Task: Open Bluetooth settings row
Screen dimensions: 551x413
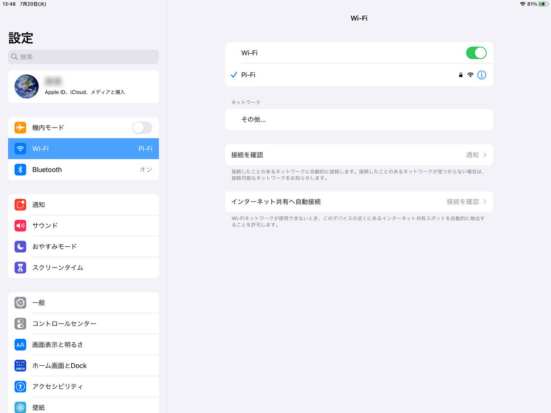Action: coord(84,170)
